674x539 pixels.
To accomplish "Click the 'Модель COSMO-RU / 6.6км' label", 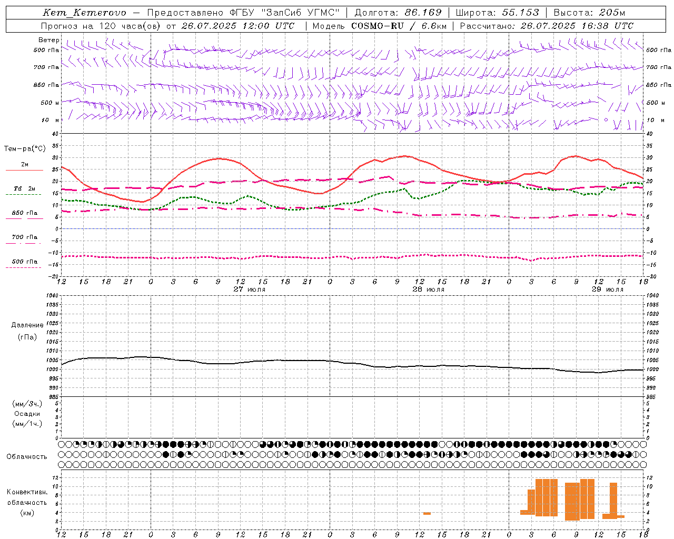I will click(379, 26).
